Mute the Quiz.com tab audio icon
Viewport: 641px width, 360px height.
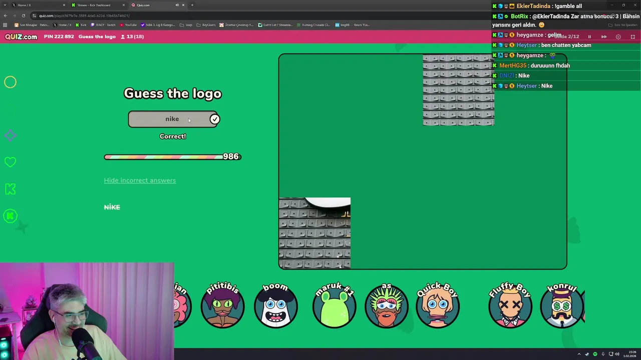click(x=177, y=5)
